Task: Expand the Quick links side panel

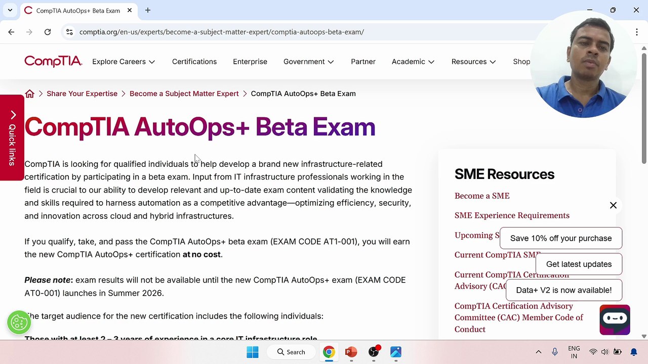Action: [12, 138]
